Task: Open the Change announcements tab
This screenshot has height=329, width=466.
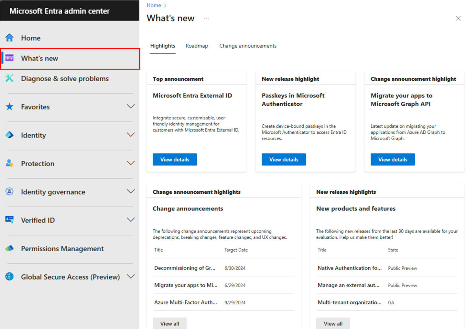Action: 248,46
